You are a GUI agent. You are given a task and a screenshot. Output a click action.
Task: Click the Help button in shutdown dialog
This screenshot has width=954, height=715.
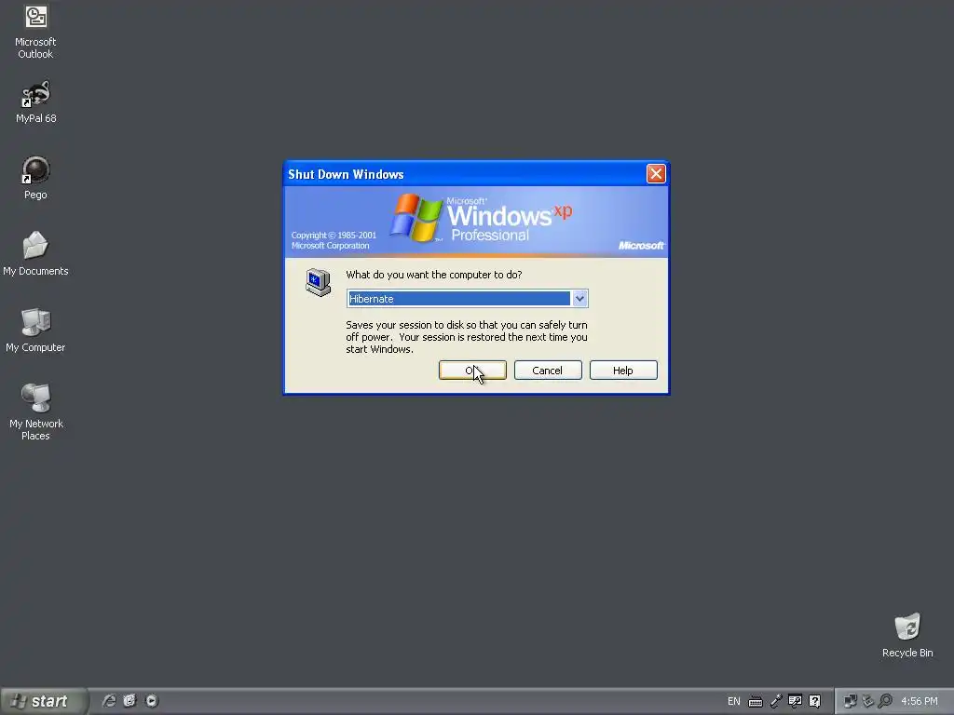coord(623,371)
